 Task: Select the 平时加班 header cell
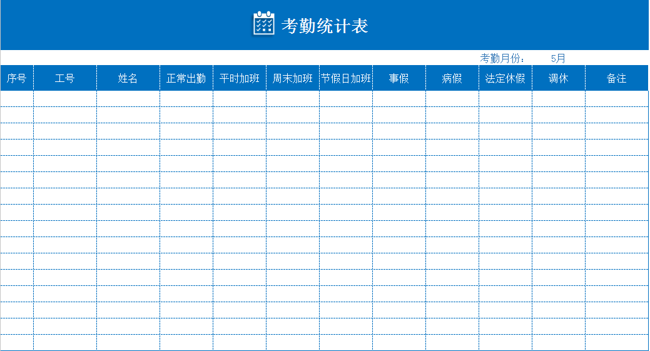click(240, 78)
